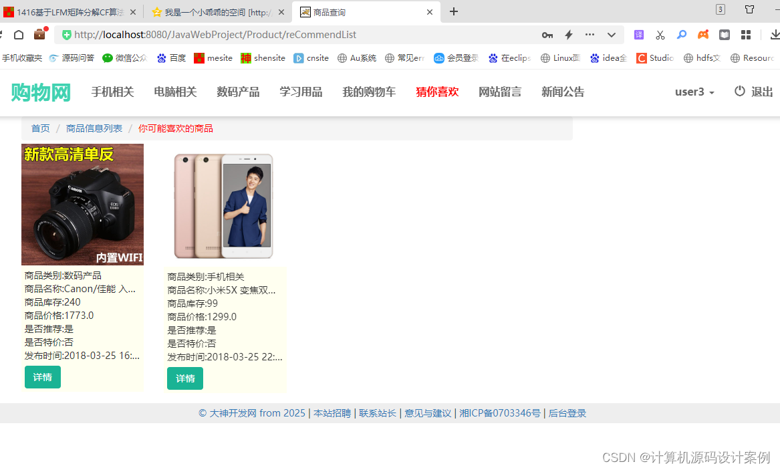Click 详情 button for 小米5X phone
The height and width of the screenshot is (470, 780).
click(185, 378)
